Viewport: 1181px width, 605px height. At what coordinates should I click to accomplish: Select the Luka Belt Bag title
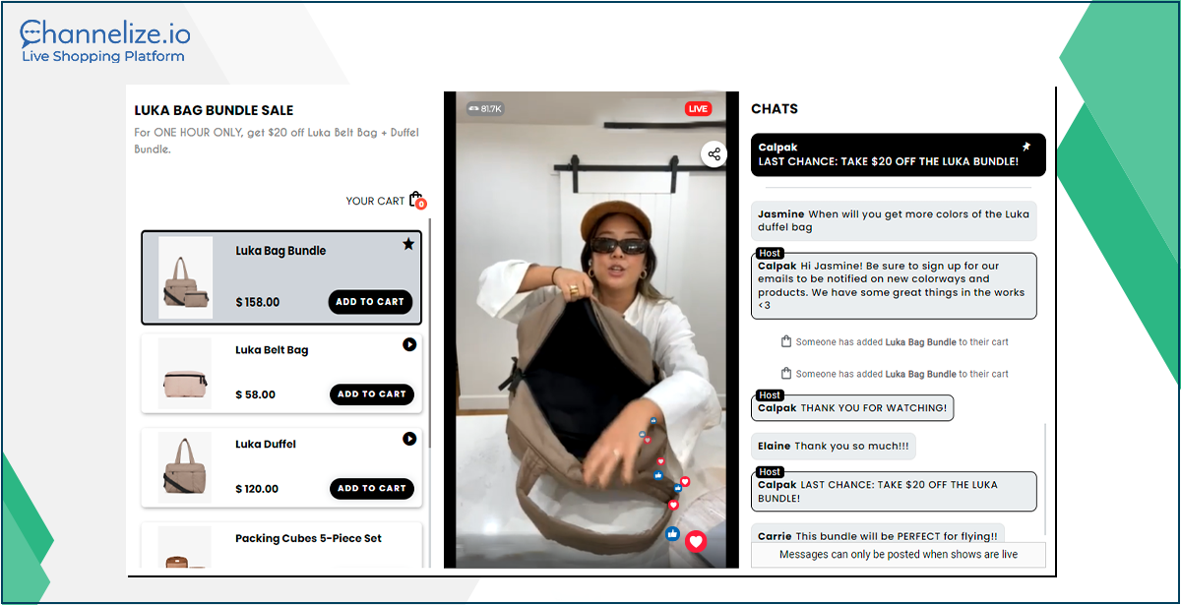click(x=272, y=350)
